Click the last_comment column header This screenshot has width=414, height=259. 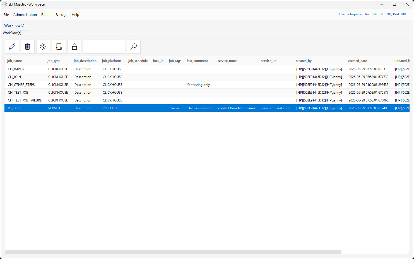coord(197,61)
